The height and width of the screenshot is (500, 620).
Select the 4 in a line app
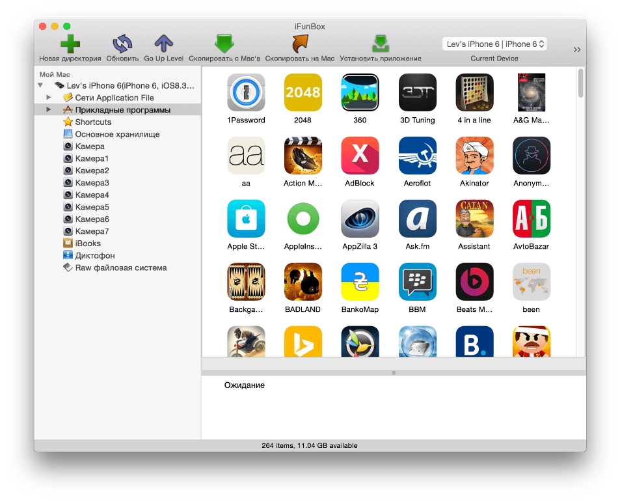tap(474, 92)
